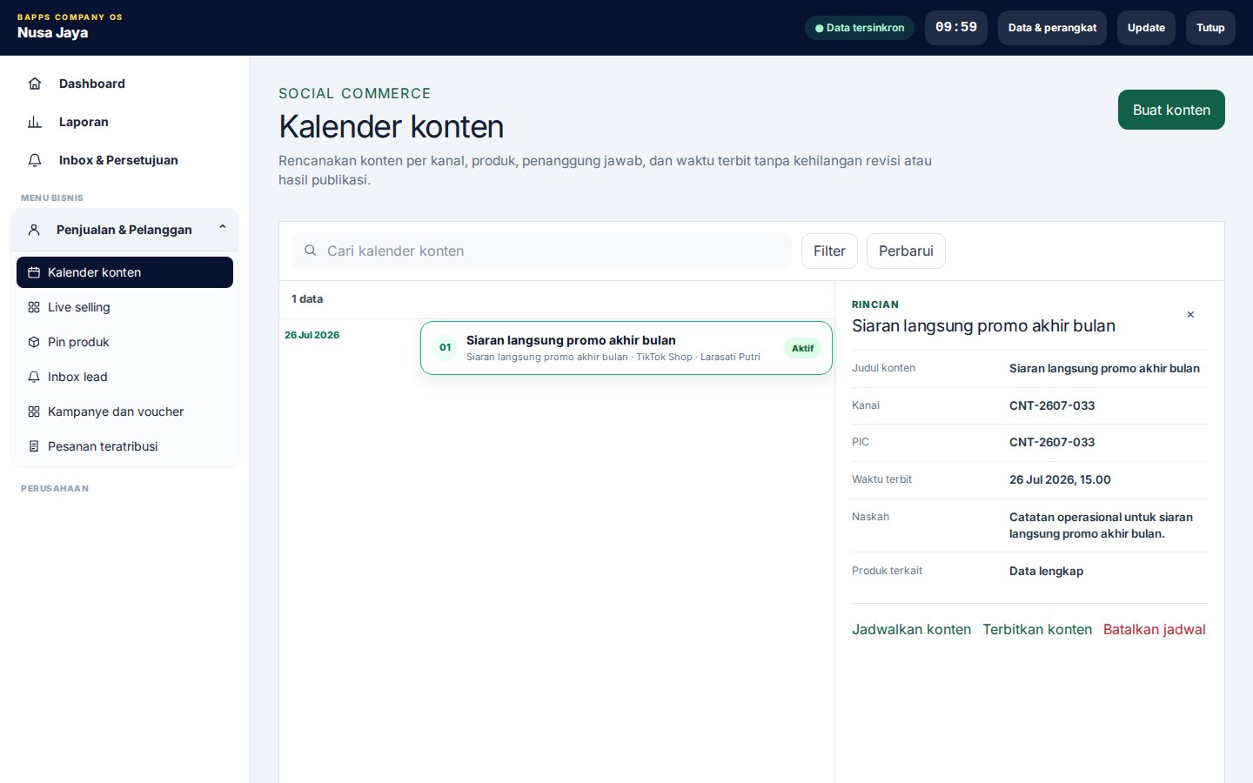The height and width of the screenshot is (783, 1253).
Task: Click the Naskah value Catatan operasional text
Action: pyautogui.click(x=1101, y=525)
